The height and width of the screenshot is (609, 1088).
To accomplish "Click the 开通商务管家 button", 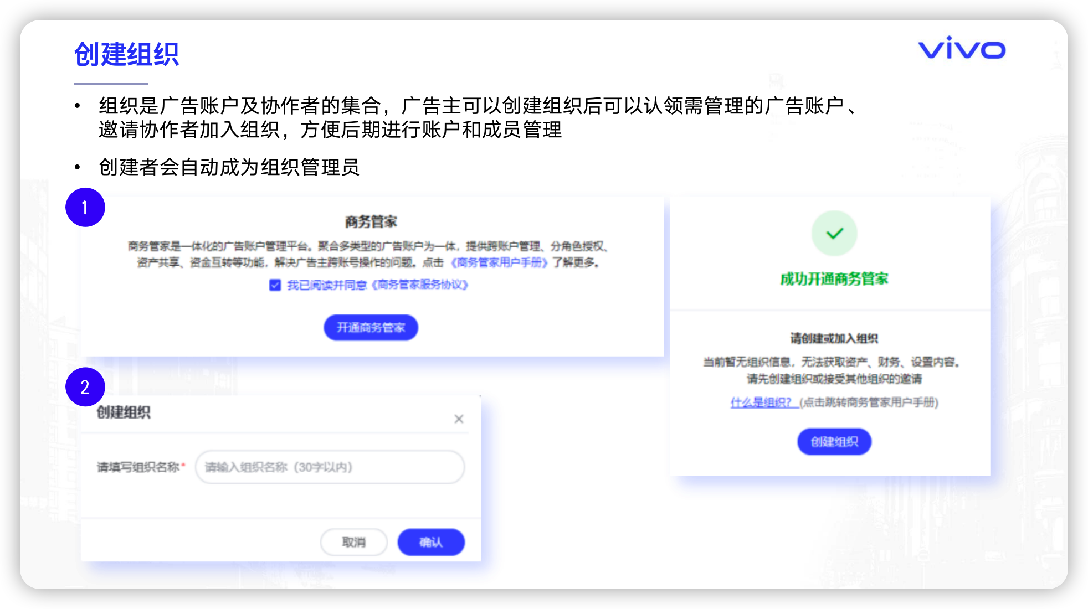I will [x=371, y=327].
